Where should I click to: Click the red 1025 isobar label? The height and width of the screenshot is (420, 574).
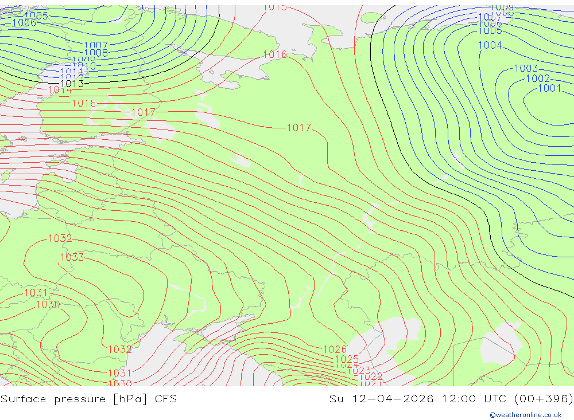pos(347,359)
